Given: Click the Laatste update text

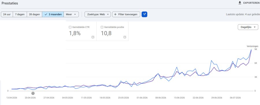Looking at the screenshot, I should tap(243, 14).
